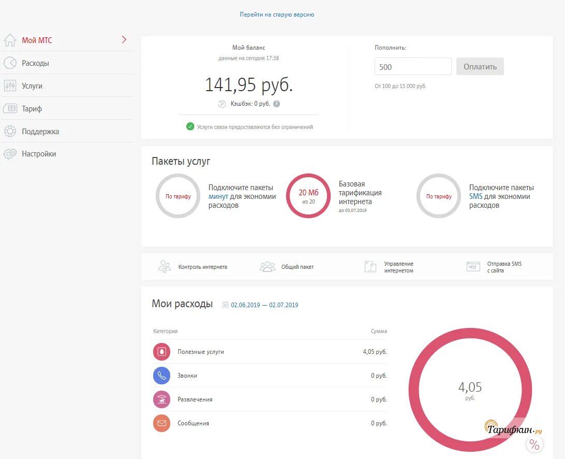The height and width of the screenshot is (459, 565).
Task: Follow the Перейти на старую версию link
Action: pyautogui.click(x=277, y=15)
